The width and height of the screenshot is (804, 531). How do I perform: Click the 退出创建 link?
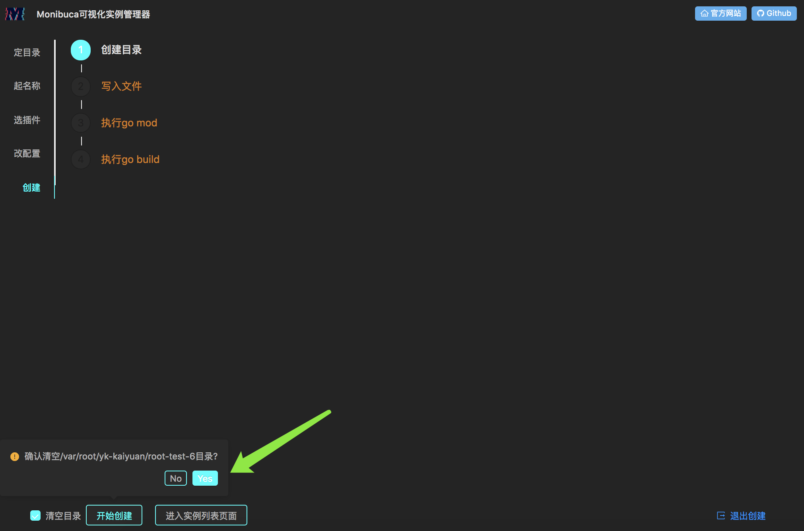tap(748, 515)
